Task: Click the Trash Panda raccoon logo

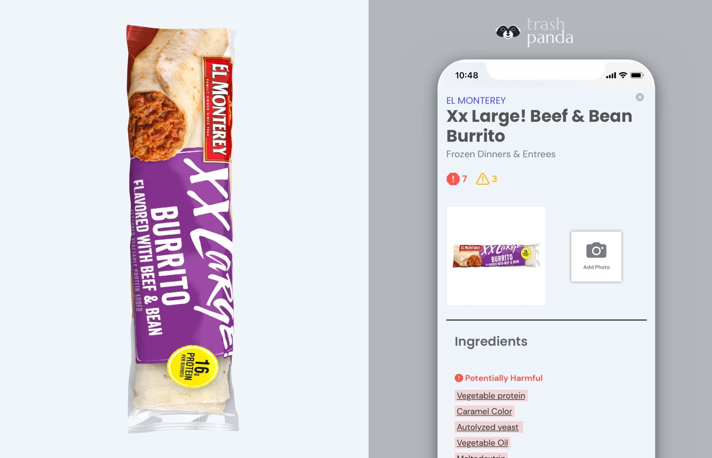Action: coord(508,32)
